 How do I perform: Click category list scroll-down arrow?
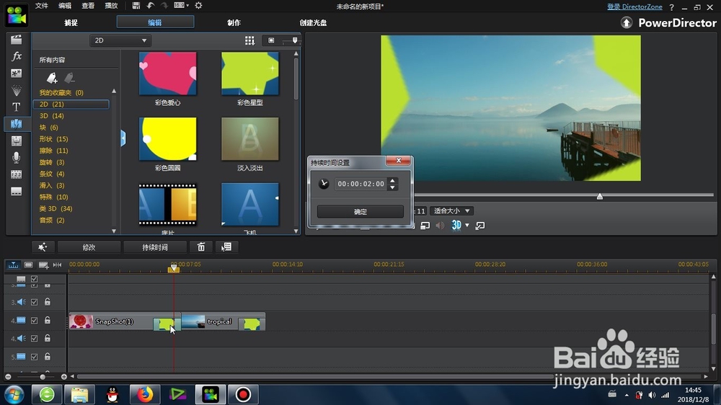(x=114, y=231)
